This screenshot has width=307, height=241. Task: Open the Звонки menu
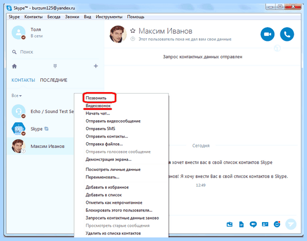point(72,17)
